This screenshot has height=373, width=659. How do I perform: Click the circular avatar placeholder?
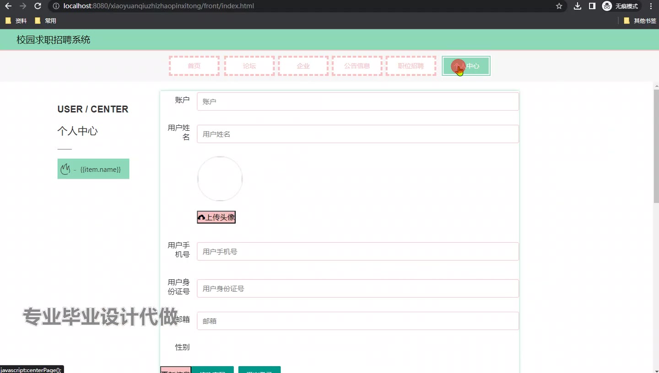[220, 179]
